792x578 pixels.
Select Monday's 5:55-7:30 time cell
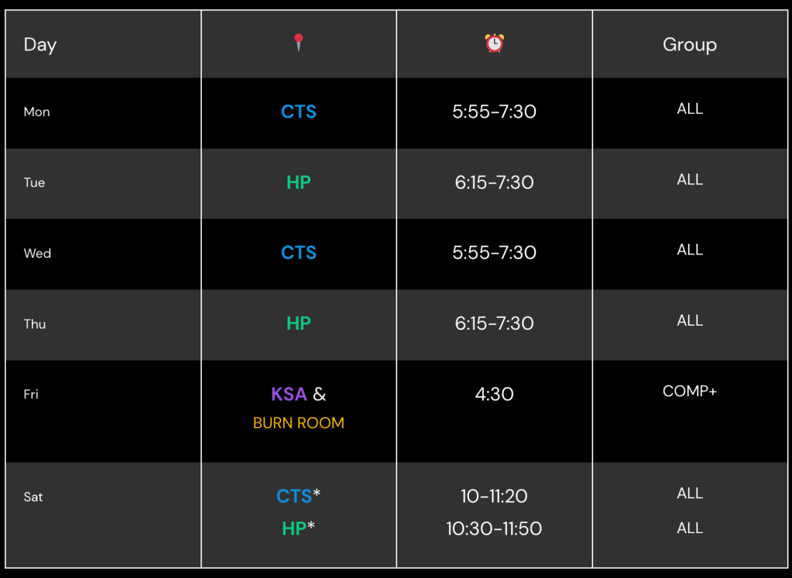[x=494, y=111]
